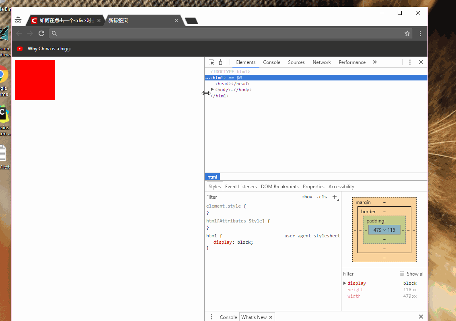Close the 如何在点击一个<div> tab

pos(99,21)
